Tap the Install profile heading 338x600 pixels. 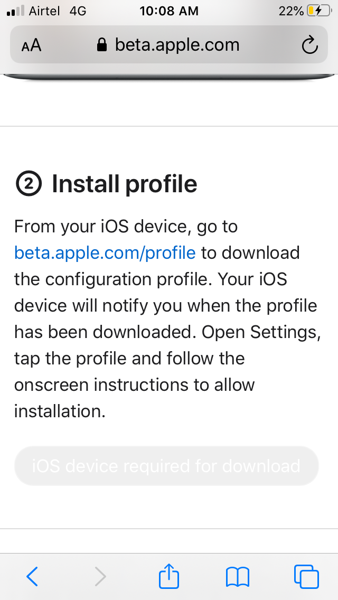[125, 184]
